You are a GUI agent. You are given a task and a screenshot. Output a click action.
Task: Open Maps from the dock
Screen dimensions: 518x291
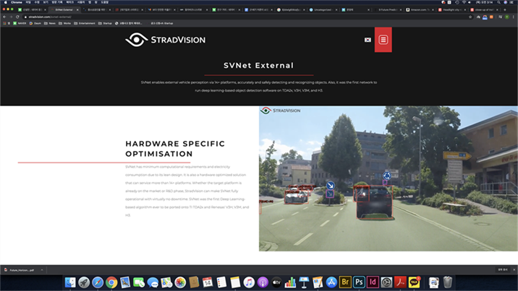pyautogui.click(x=166, y=282)
